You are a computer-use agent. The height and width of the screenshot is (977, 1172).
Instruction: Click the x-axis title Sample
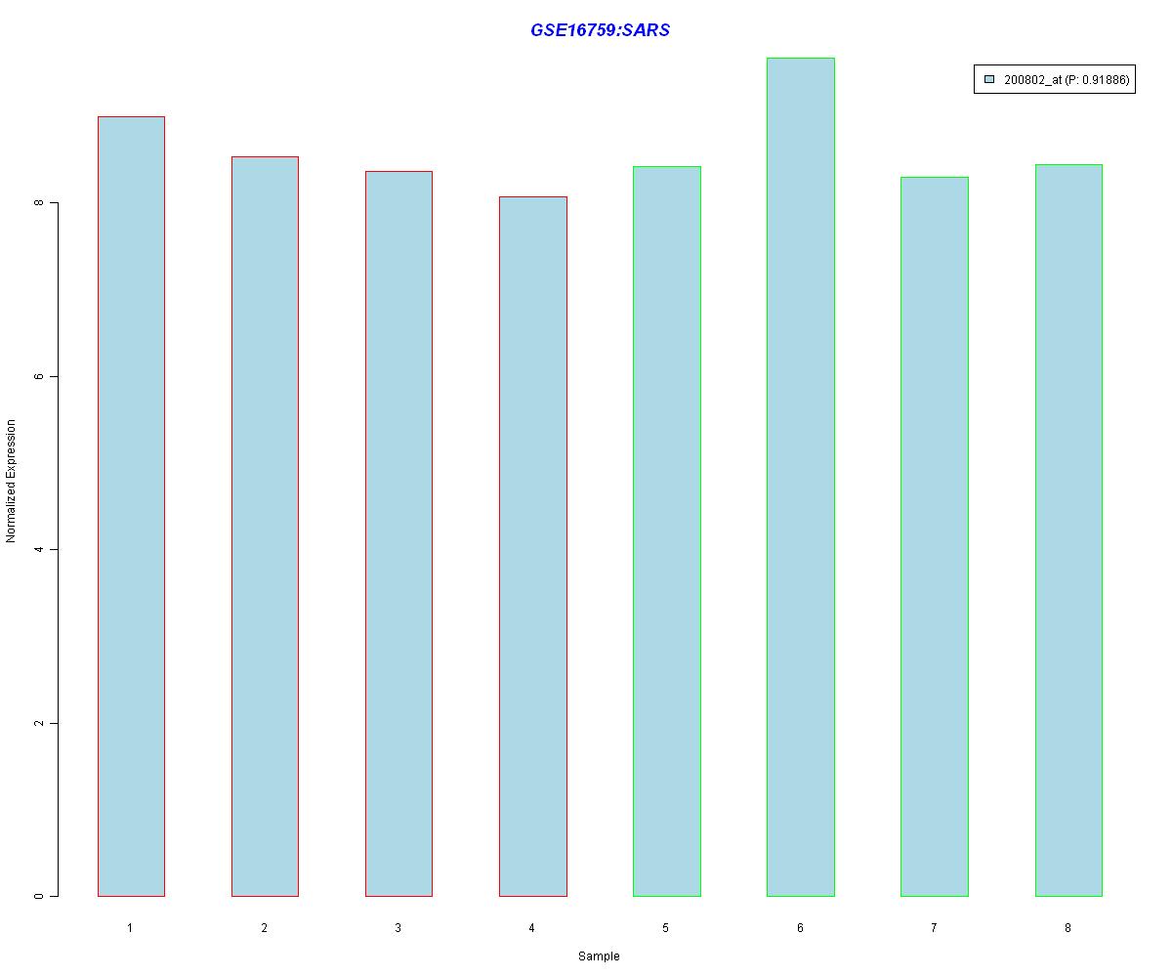coord(599,956)
